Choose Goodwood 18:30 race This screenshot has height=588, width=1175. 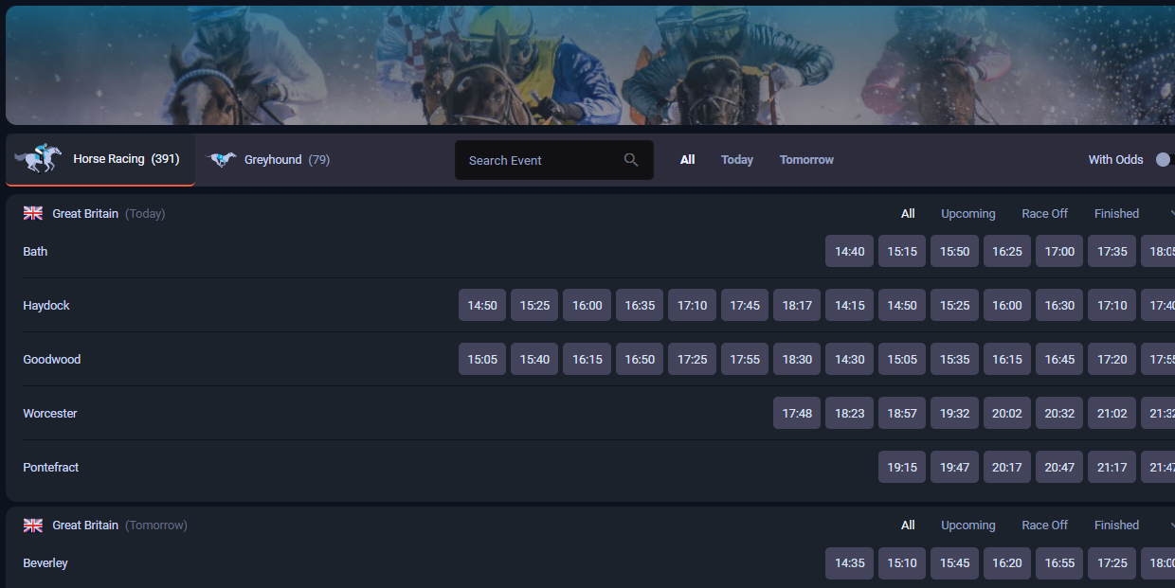tap(797, 359)
